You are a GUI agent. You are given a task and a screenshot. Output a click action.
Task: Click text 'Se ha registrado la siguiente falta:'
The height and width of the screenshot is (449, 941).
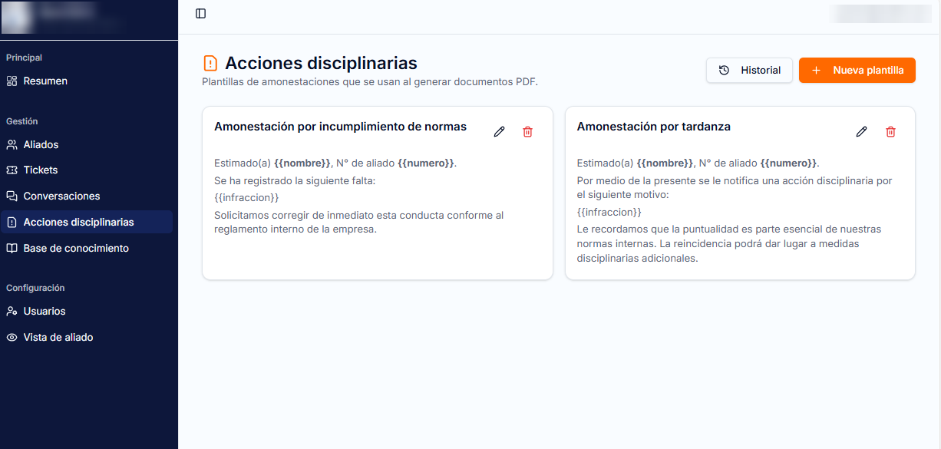[295, 181]
